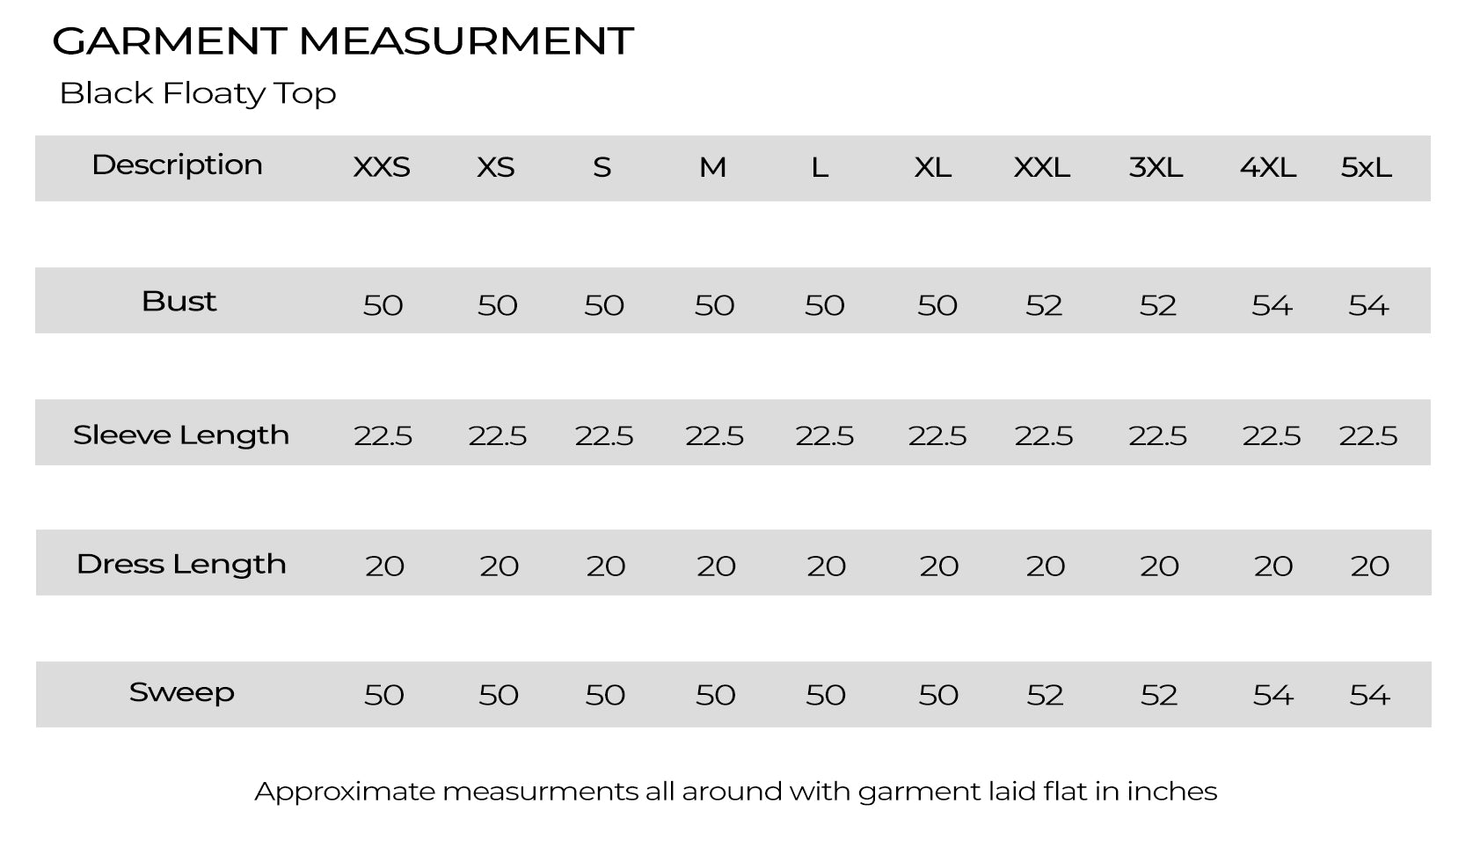Viewport: 1466px width, 855px height.
Task: Click the XXS size column header
Action: point(382,167)
